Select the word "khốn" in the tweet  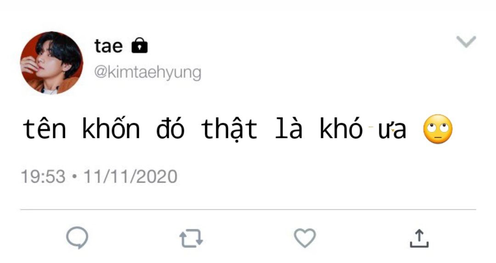(x=111, y=129)
